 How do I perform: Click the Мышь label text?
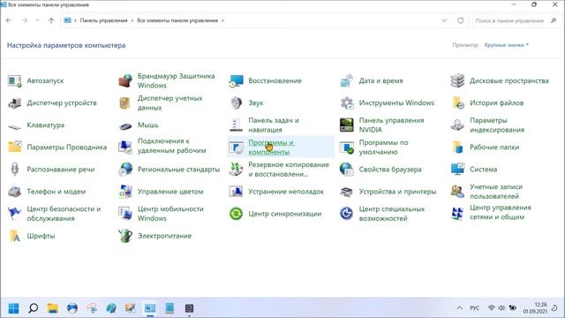148,125
